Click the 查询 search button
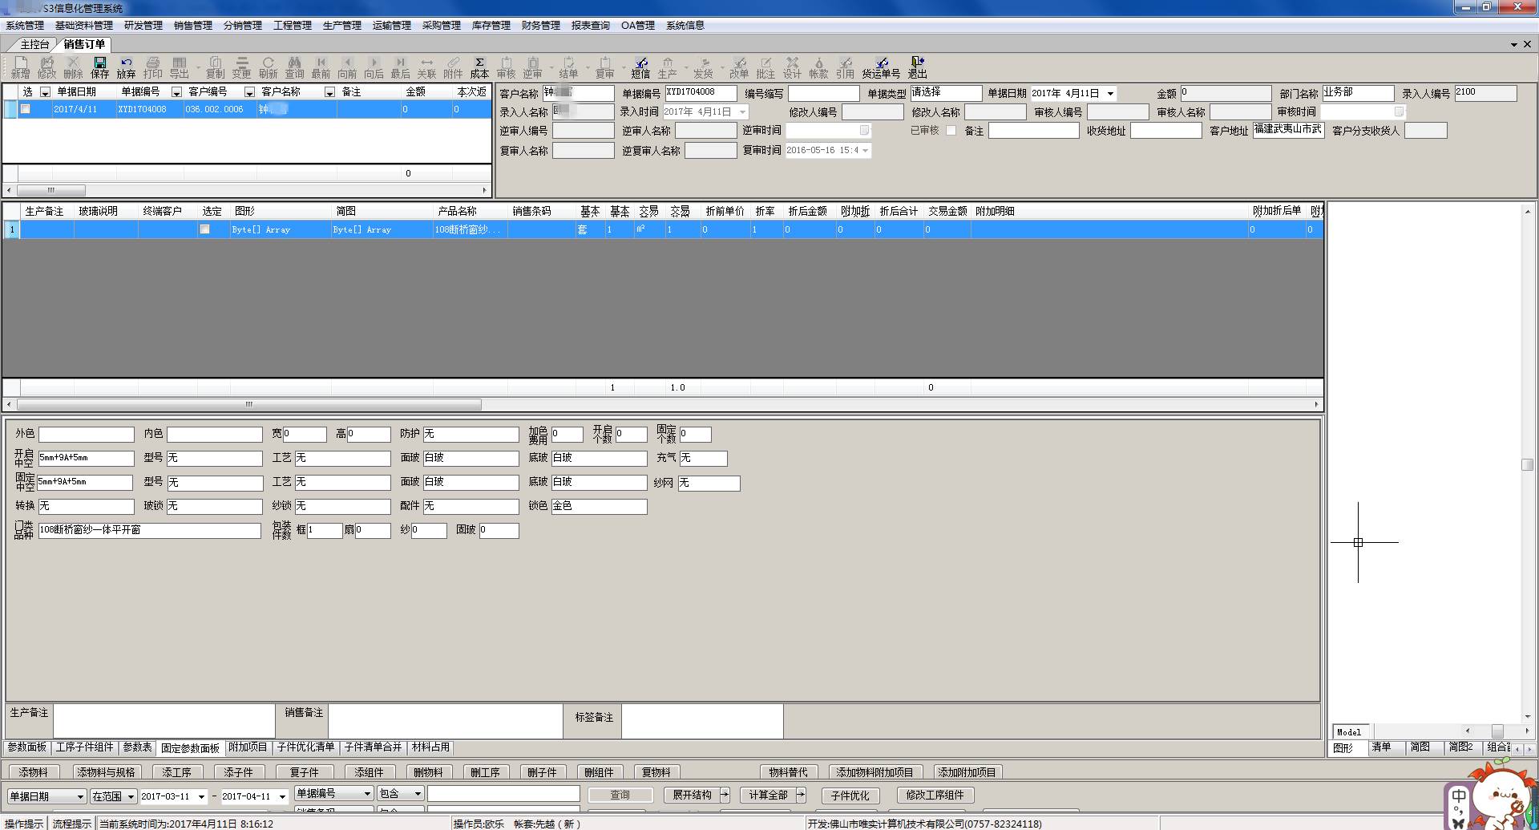This screenshot has width=1539, height=830. [620, 795]
